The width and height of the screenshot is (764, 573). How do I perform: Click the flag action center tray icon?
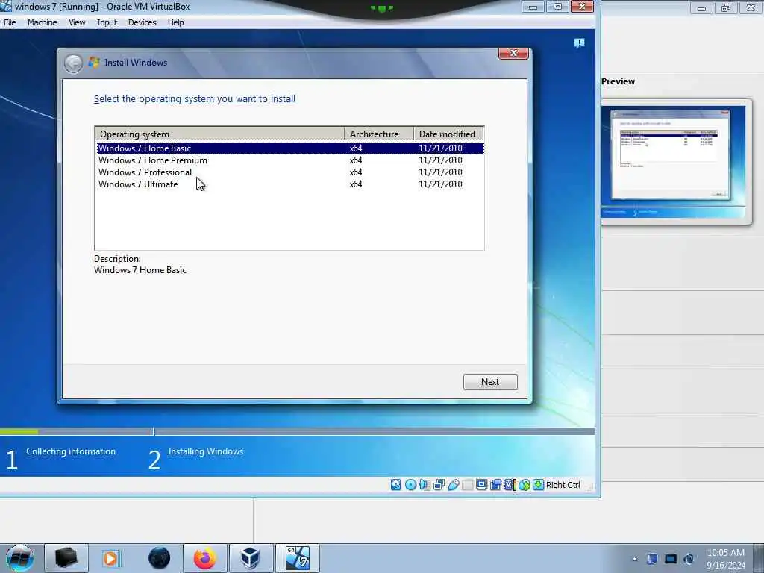point(652,559)
